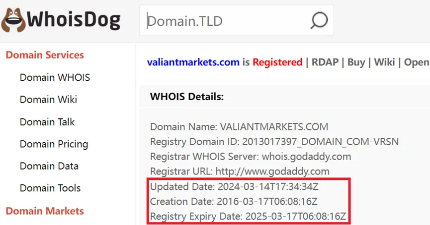Open the RDAP link
The width and height of the screenshot is (430, 225).
coord(325,62)
